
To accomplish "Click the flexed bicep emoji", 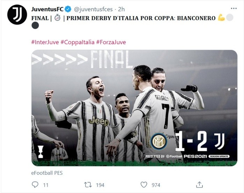I will pos(221,18).
